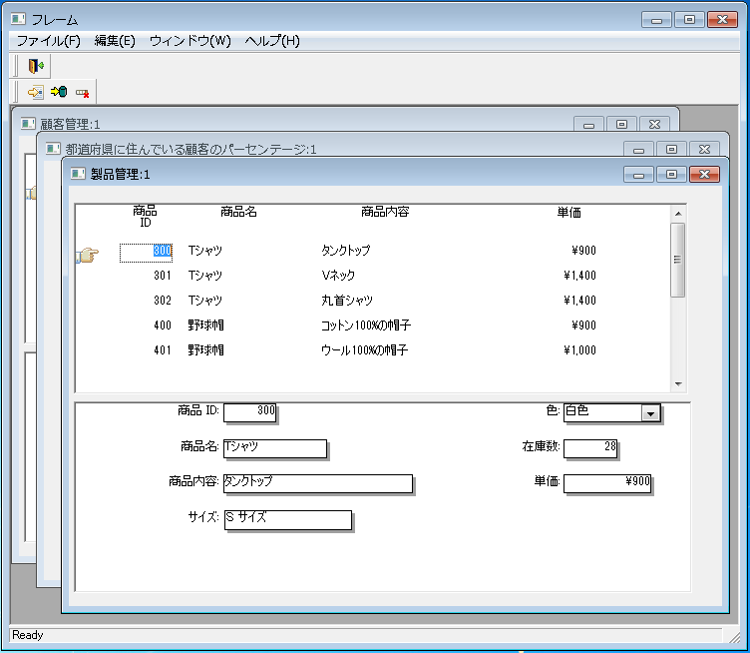Click the ¥1,400 price in row 302

tap(579, 301)
